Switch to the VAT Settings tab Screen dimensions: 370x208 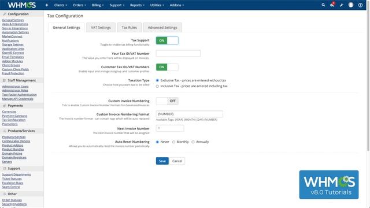101,28
